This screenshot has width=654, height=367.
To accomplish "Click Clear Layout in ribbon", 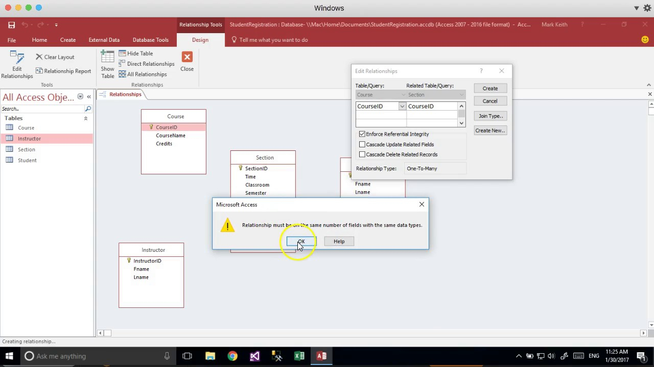I will point(55,57).
